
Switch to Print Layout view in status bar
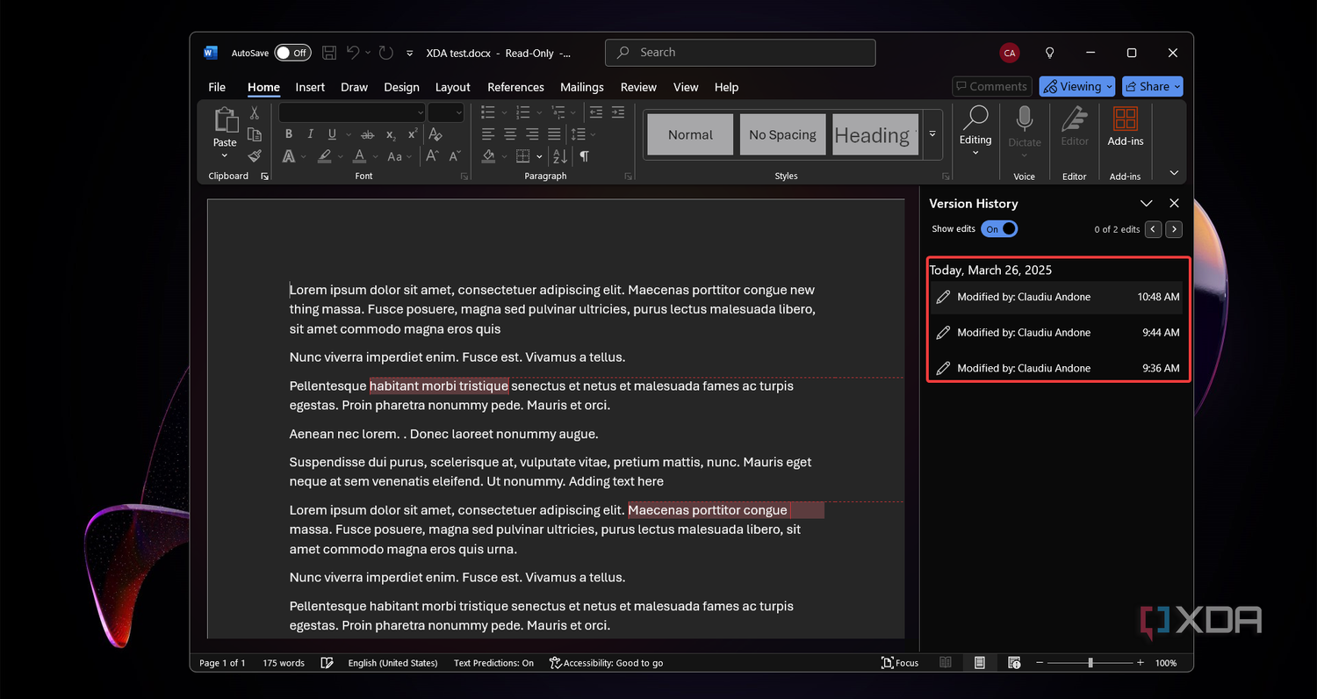(980, 662)
